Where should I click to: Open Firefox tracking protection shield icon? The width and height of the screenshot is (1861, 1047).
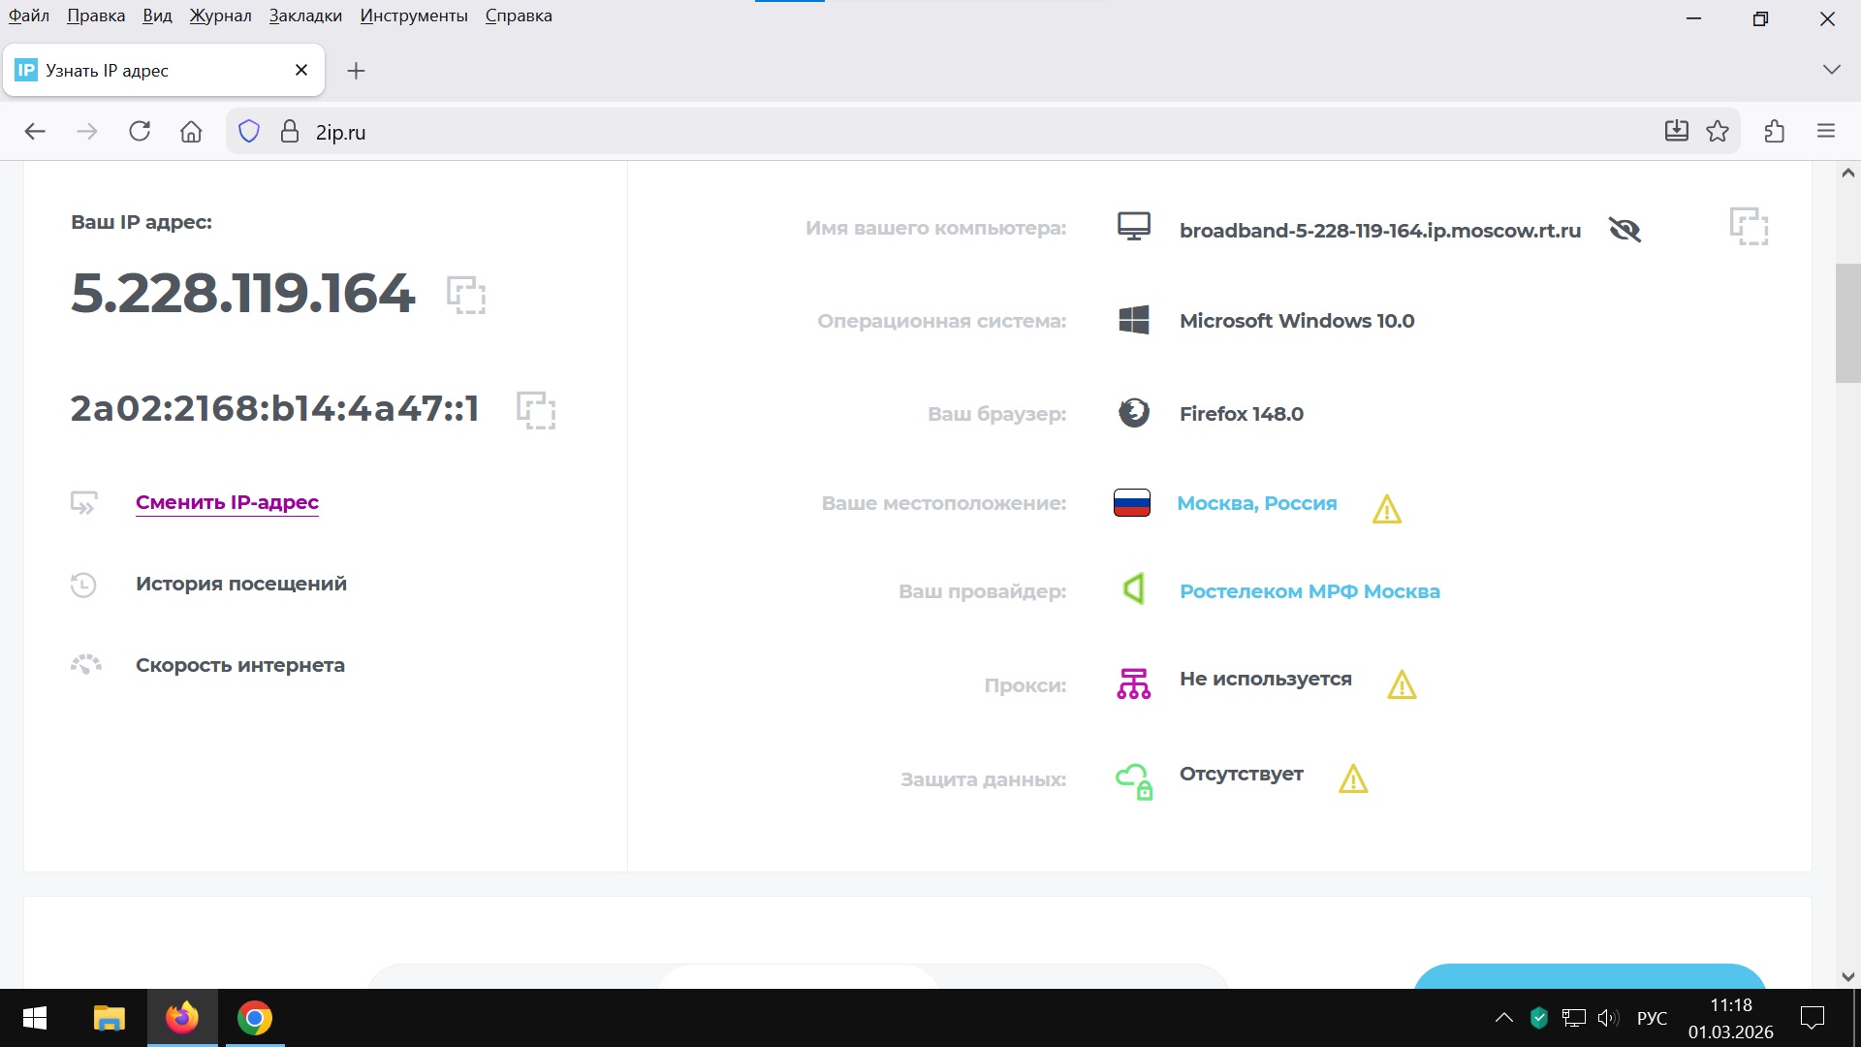click(x=249, y=132)
